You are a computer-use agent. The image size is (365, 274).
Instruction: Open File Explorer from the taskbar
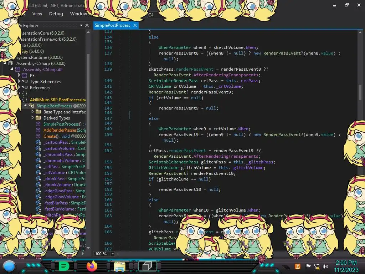[120, 266]
